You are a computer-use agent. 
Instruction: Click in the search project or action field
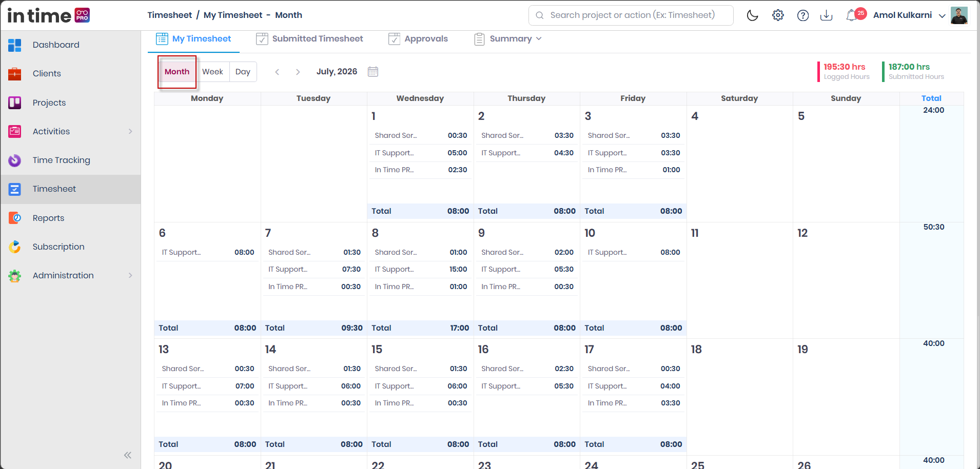(631, 15)
